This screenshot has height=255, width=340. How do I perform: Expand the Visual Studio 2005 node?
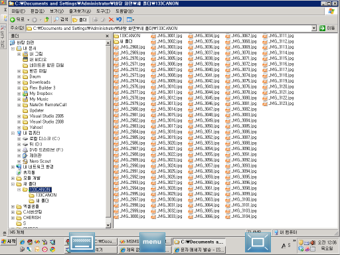[x=19, y=116]
